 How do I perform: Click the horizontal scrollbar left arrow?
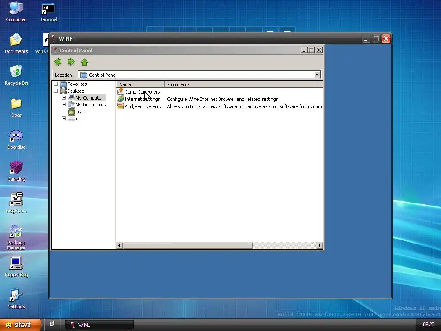(x=120, y=245)
